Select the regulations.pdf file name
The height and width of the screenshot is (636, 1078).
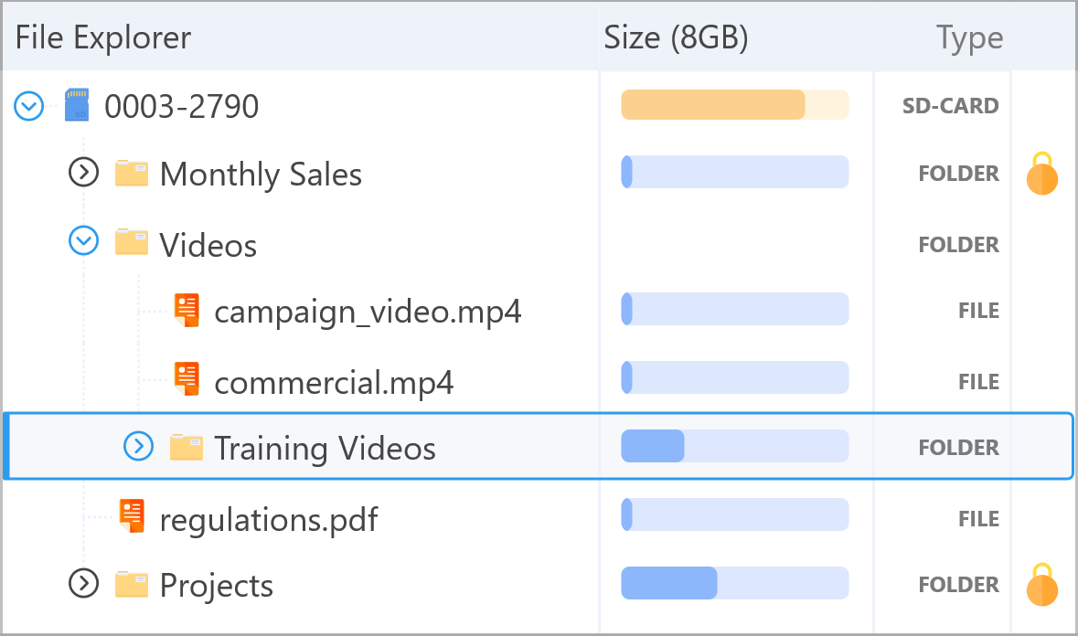point(268,520)
